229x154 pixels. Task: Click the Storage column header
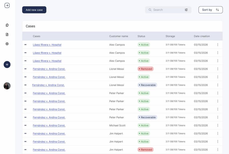170,36
